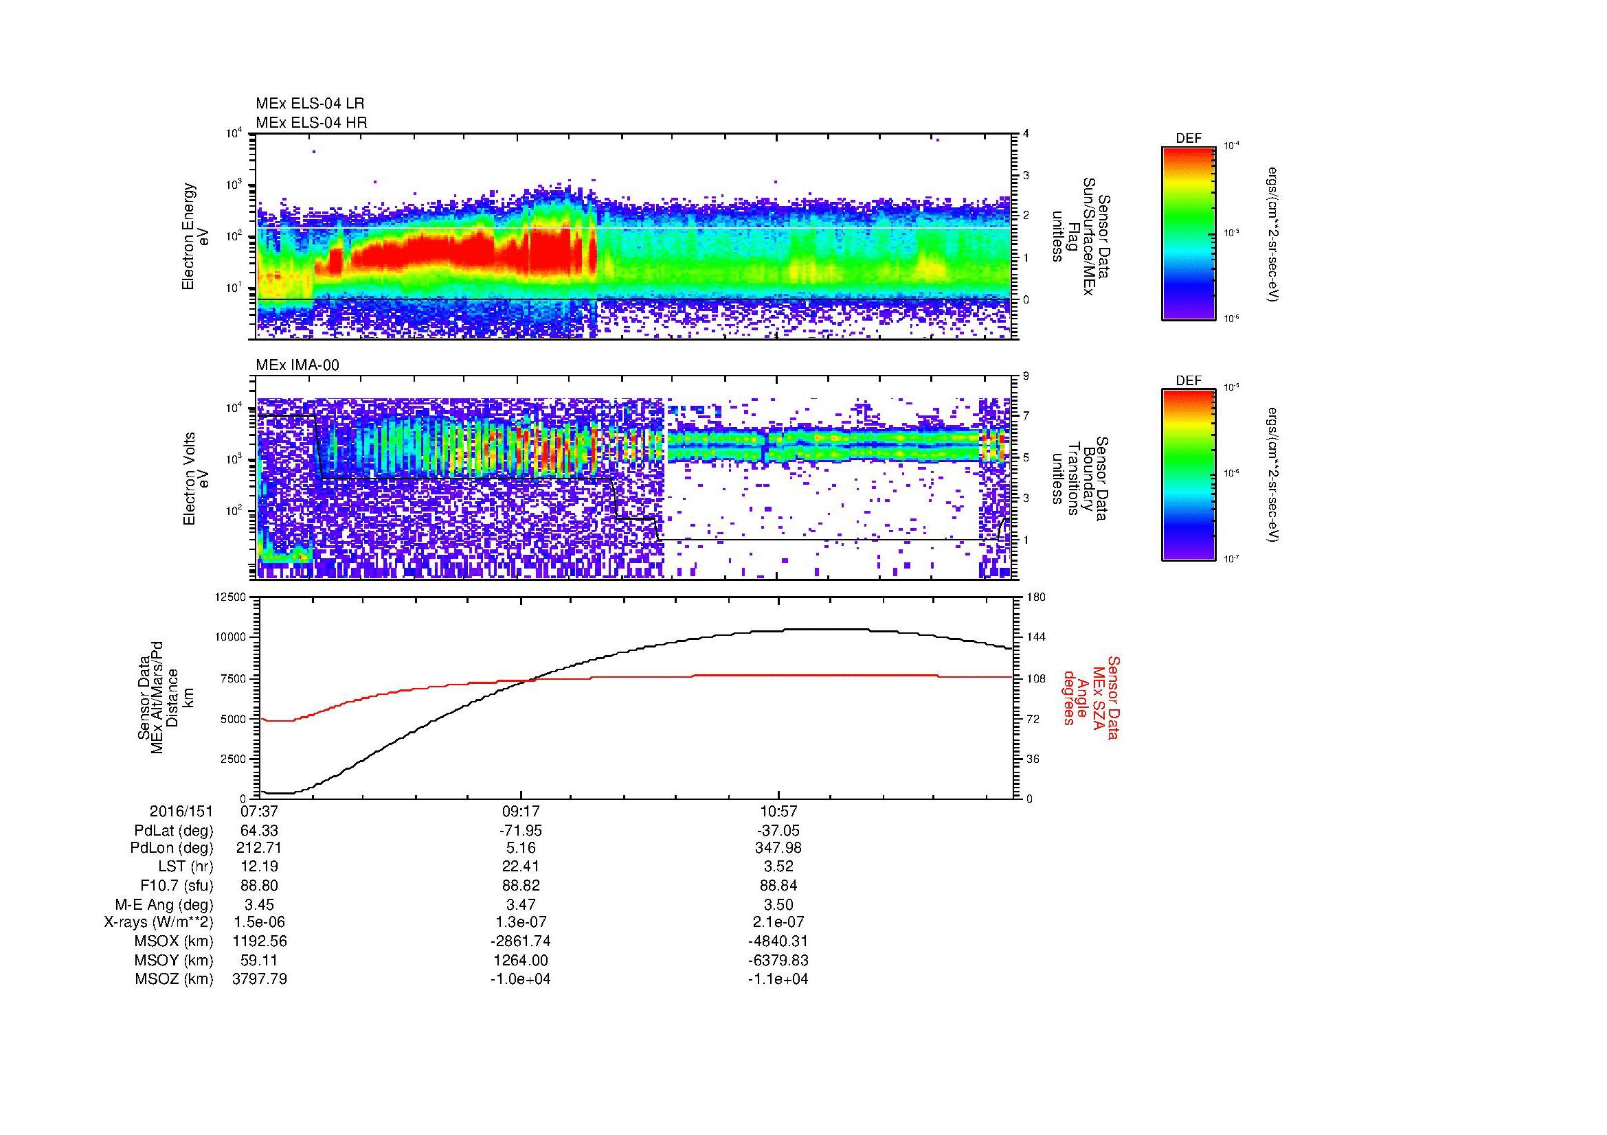Image resolution: width=1607 pixels, height=1135 pixels.
Task: Click the '36' SZA axis label
Action: (x=1033, y=759)
